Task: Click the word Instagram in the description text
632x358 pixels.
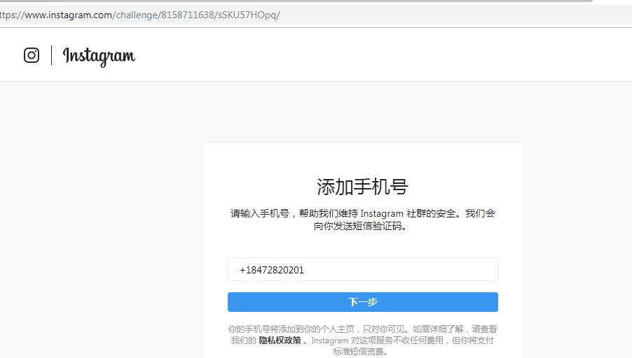Action: click(x=382, y=213)
